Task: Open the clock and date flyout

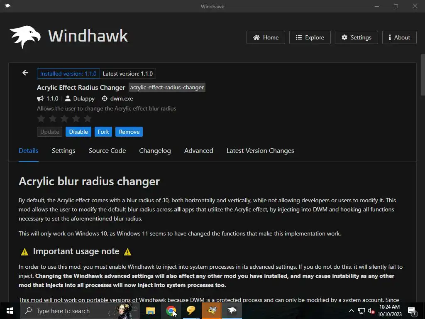Action: (390, 311)
